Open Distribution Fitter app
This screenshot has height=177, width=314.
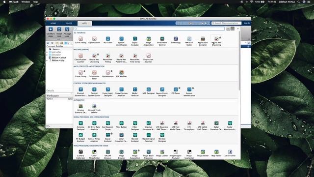(x=94, y=75)
